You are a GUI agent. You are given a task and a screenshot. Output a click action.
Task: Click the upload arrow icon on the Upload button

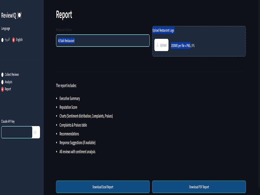click(158, 45)
